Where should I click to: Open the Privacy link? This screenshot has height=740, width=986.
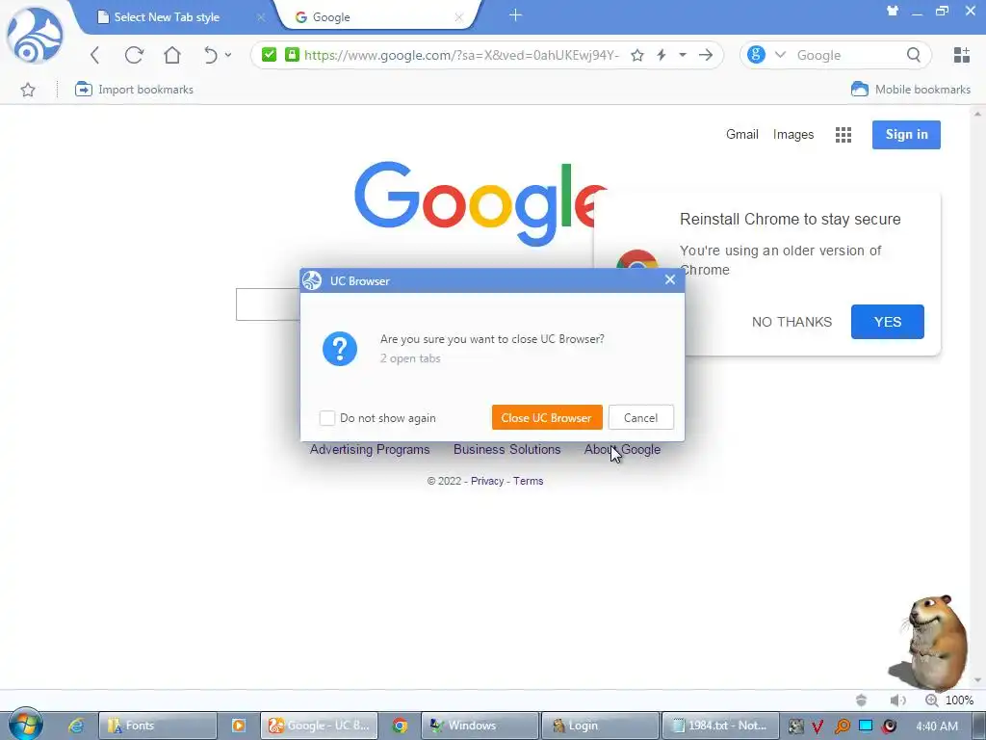click(x=487, y=481)
